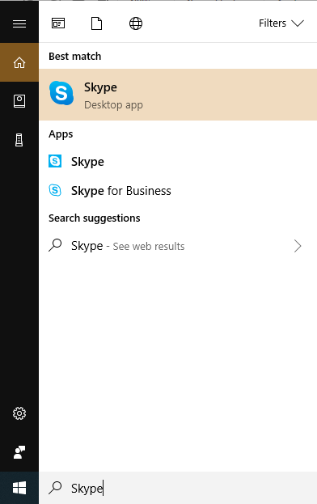The image size is (317, 504).
Task: Expand the Filters dropdown
Action: pyautogui.click(x=281, y=23)
